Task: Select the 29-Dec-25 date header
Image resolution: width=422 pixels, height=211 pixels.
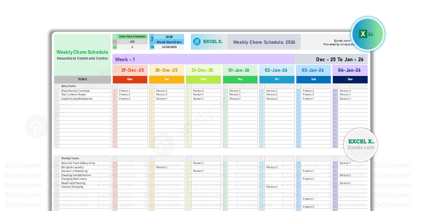Action: click(130, 70)
